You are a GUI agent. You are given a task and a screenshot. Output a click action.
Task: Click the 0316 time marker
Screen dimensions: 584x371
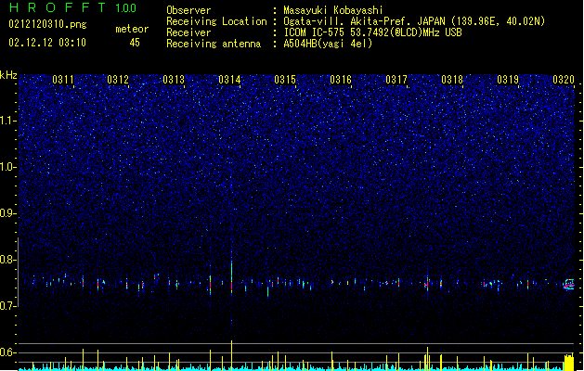pos(341,80)
